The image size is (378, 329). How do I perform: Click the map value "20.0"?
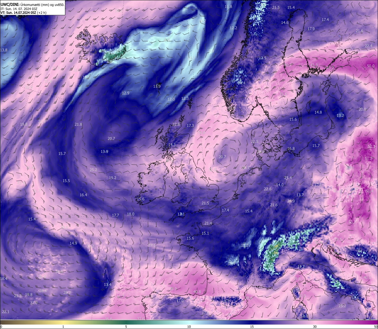tap(362, 109)
